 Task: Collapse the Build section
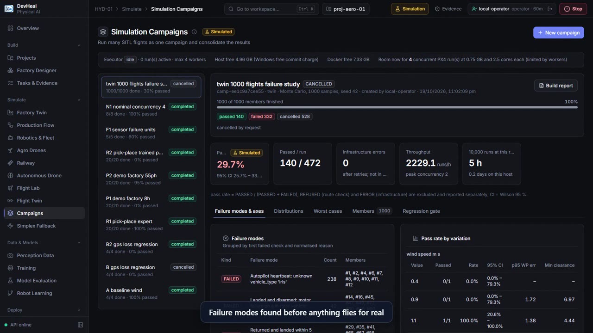click(79, 45)
